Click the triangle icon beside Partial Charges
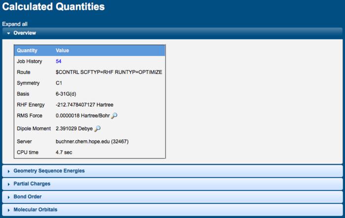Image resolution: width=345 pixels, height=218 pixels. point(8,184)
